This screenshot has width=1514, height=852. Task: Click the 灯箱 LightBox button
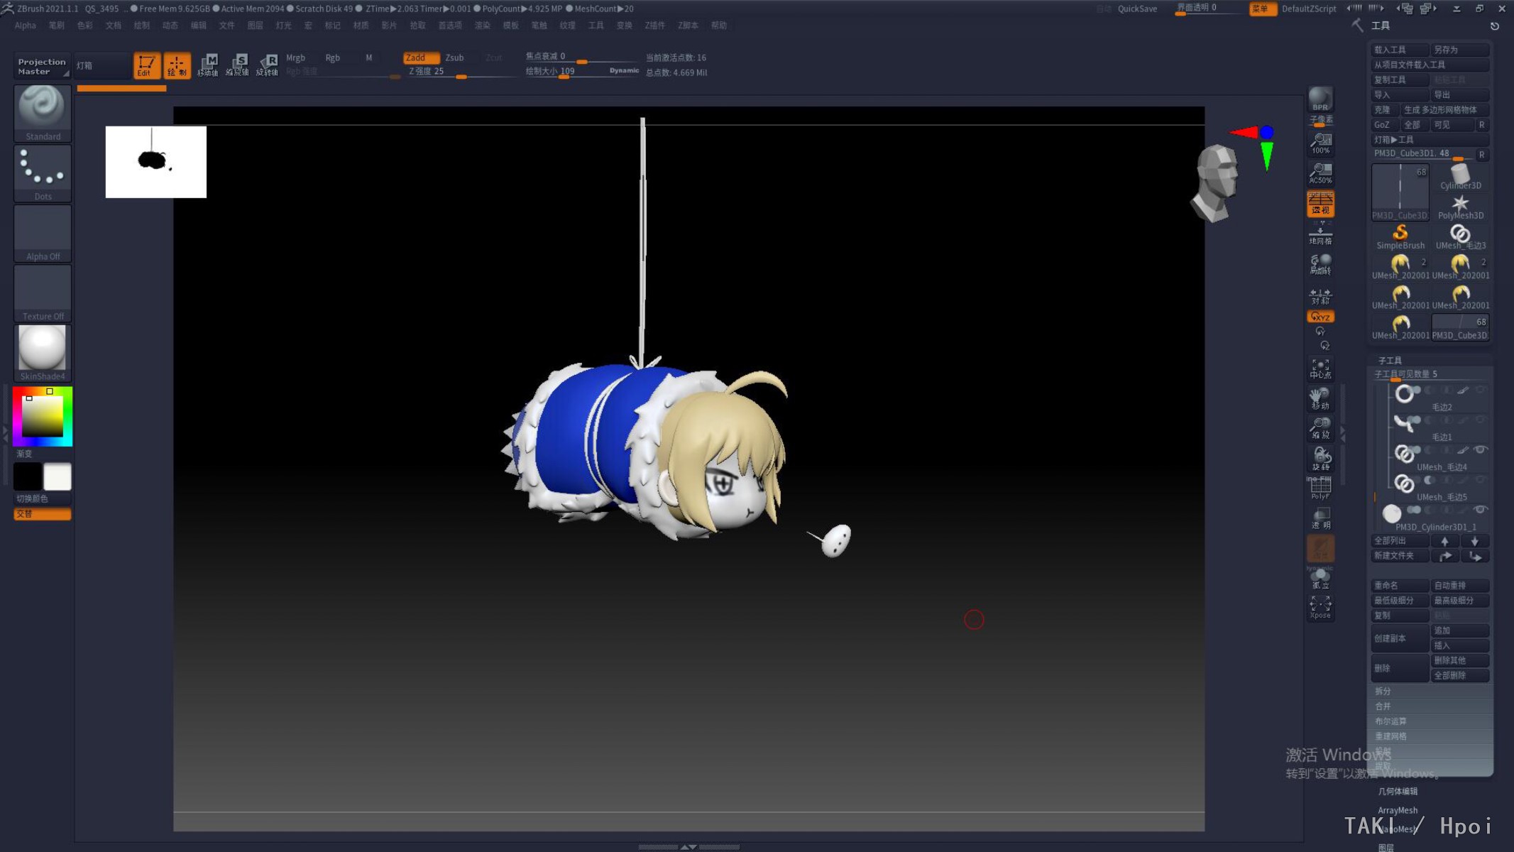102,66
